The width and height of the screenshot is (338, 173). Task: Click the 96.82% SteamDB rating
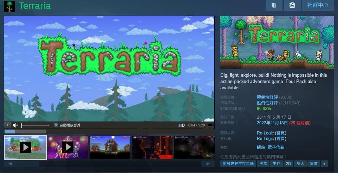(x=264, y=109)
